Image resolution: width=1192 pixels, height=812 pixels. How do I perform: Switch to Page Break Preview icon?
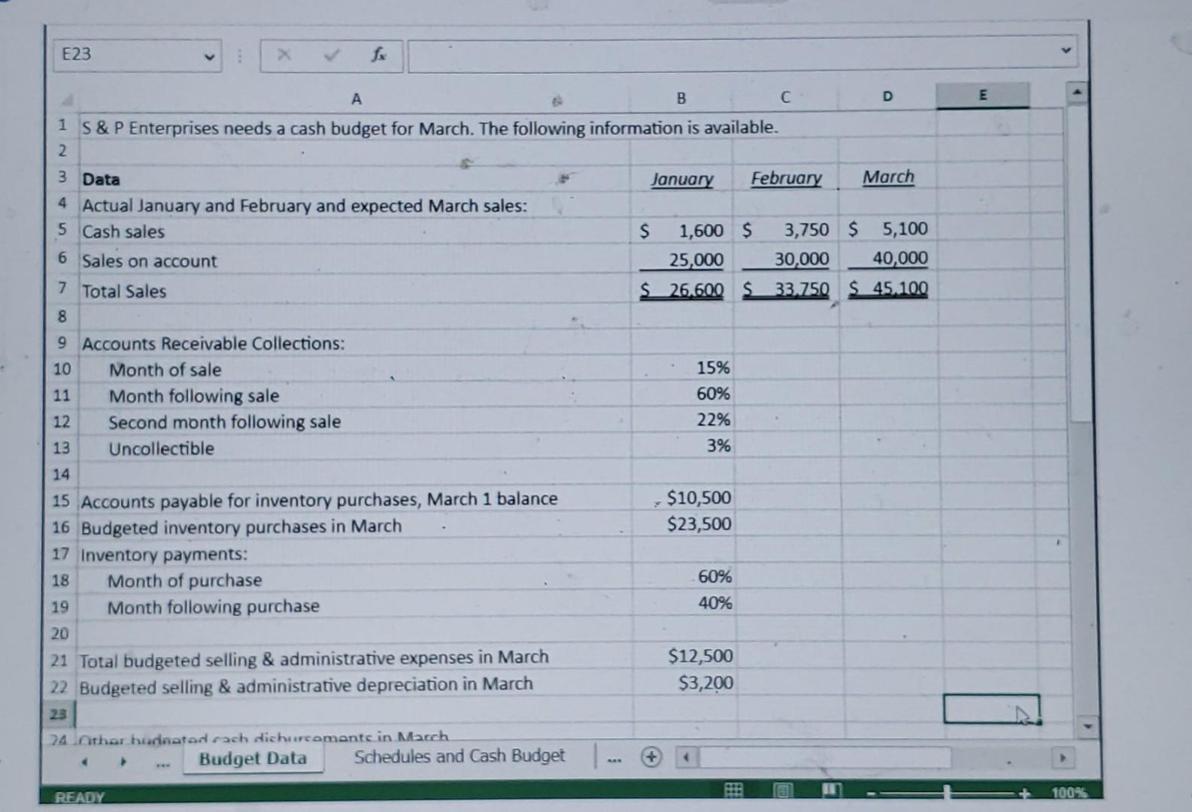click(x=833, y=791)
